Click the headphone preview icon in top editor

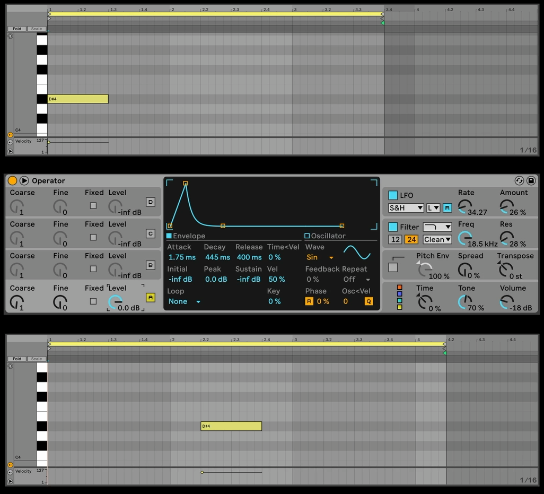pyautogui.click(x=10, y=36)
